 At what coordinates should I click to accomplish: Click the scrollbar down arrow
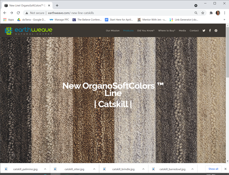click(x=228, y=161)
